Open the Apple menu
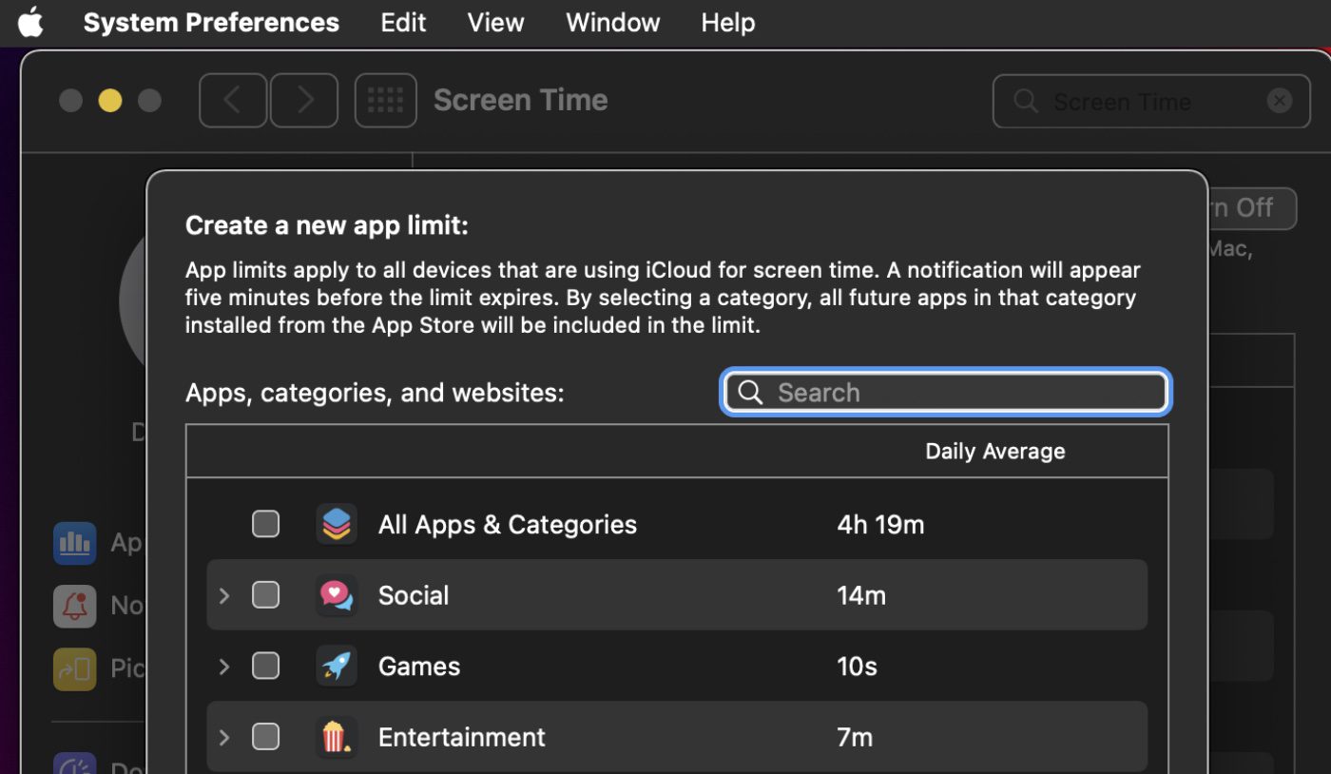This screenshot has height=774, width=1331. pos(30,23)
